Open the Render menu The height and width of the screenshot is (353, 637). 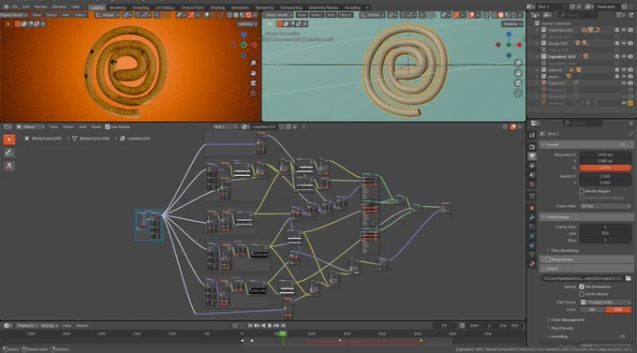[40, 7]
